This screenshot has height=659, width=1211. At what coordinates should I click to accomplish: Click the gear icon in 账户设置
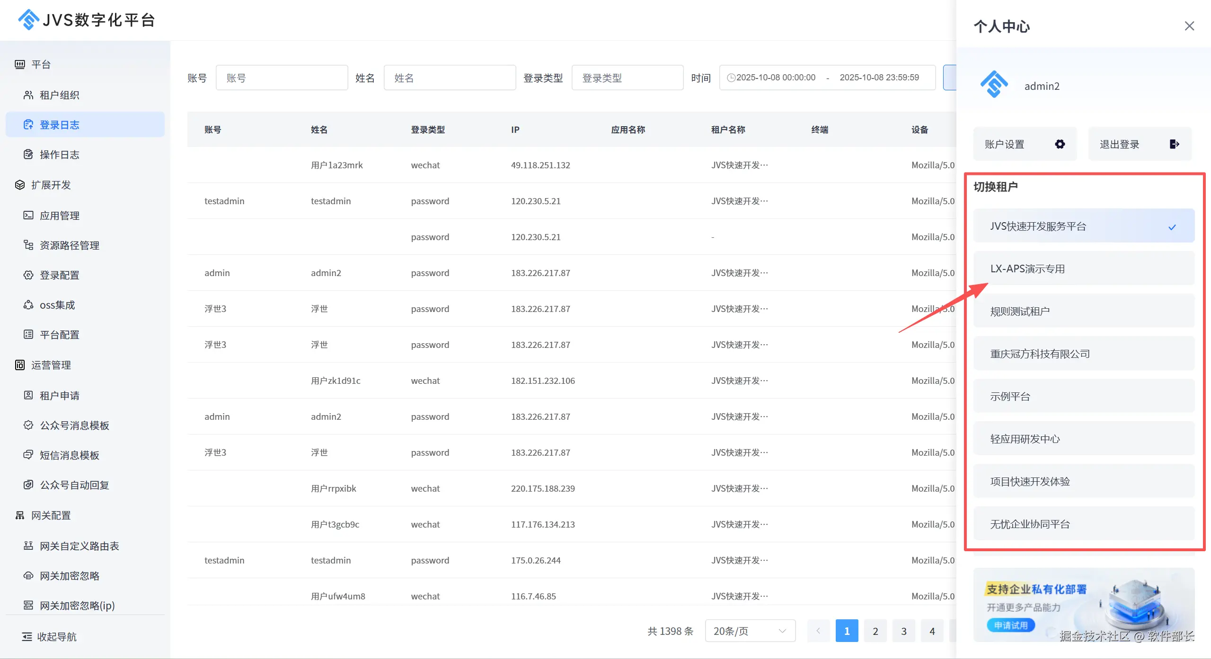(x=1060, y=144)
